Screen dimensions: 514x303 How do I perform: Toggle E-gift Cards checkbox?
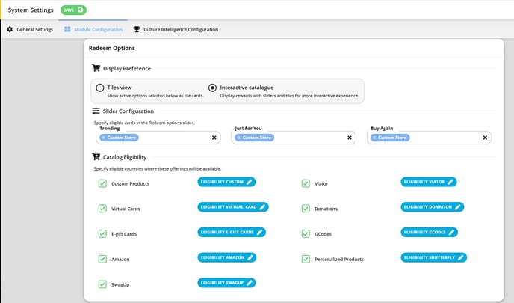[102, 233]
